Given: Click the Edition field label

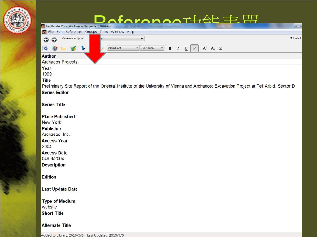Looking at the screenshot, I should point(49,177).
